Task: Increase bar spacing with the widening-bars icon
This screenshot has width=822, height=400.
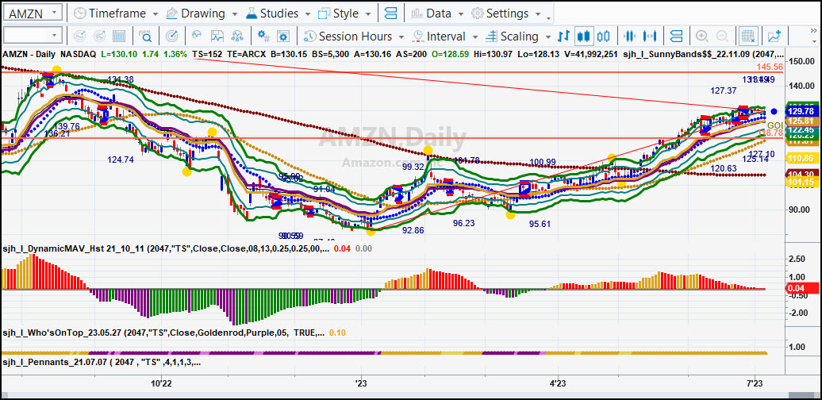Action: click(650, 37)
